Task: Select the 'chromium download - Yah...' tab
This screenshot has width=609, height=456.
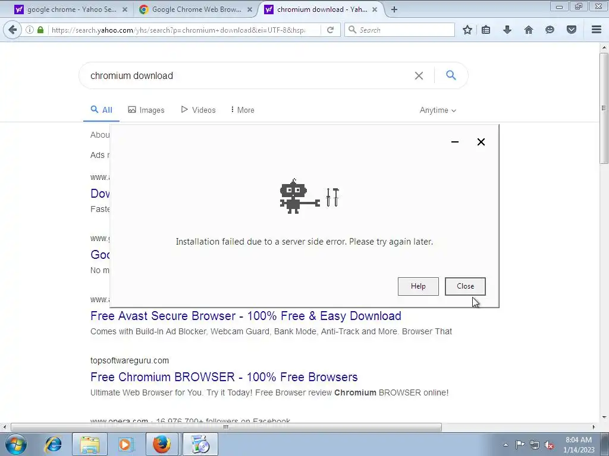Action: pyautogui.click(x=322, y=9)
